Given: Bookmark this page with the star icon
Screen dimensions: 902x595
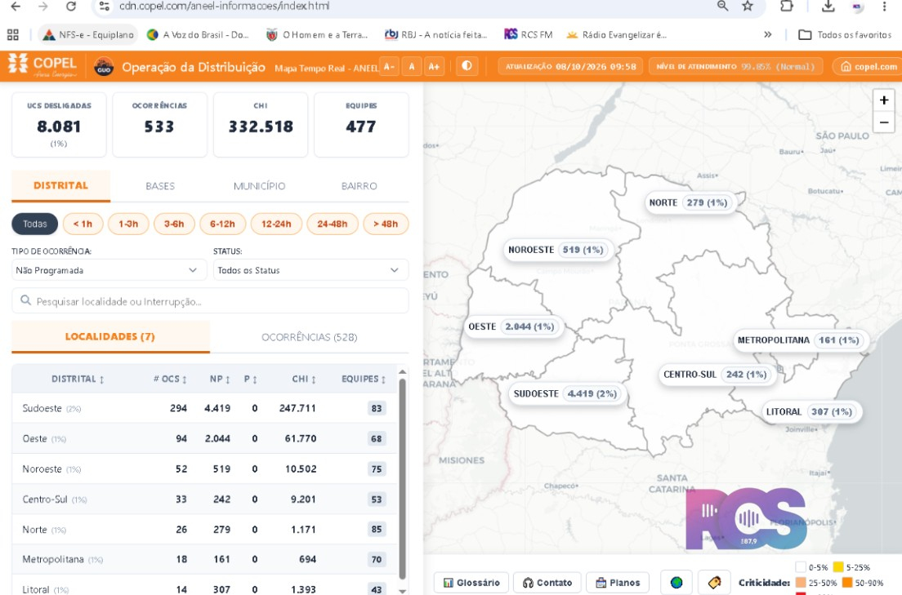Looking at the screenshot, I should [x=748, y=7].
